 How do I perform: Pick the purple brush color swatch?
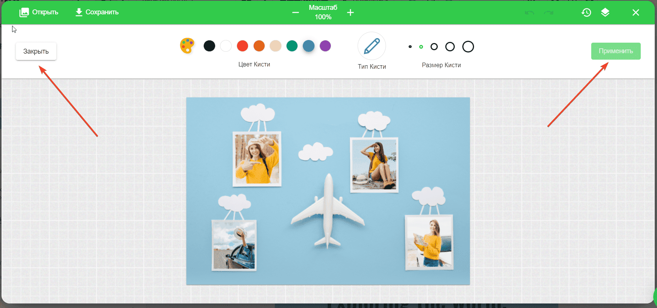pos(325,46)
